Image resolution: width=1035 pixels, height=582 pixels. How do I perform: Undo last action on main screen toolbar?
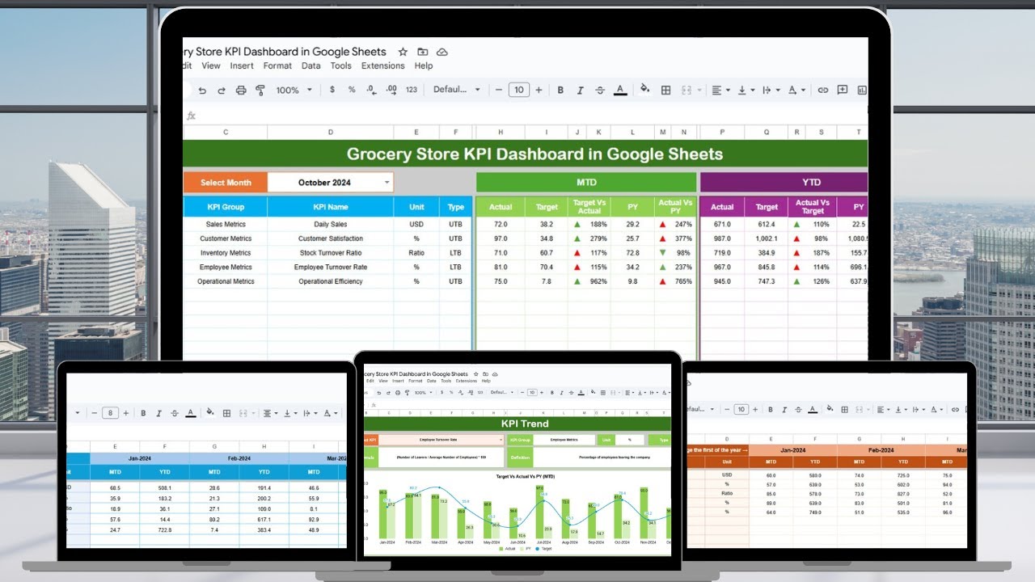202,90
